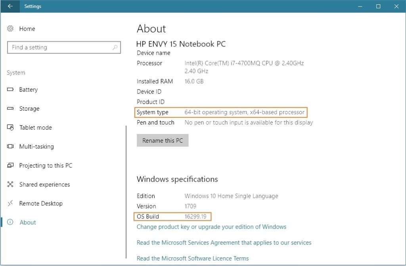Screen dimensions: 406x266
Task: Open Microsoft Software Licence Terms link
Action: pos(192,258)
